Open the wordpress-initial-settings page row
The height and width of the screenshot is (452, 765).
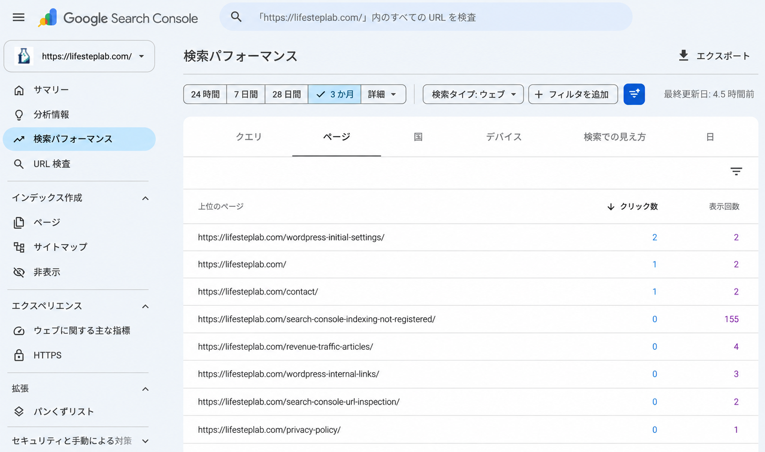coord(470,237)
